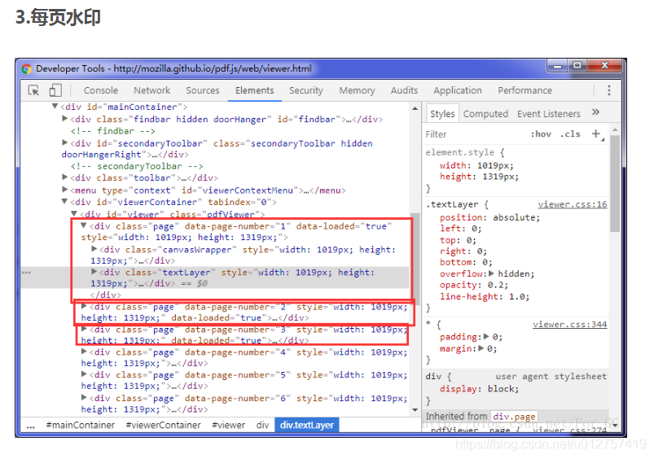654x459 pixels.
Task: Click the breadcrumb ellipsis overflow item
Action: (31, 426)
